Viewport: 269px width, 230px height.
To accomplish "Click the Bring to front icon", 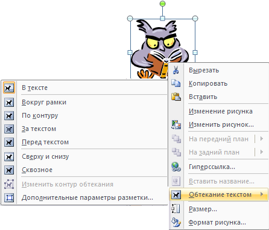I will tap(176, 139).
